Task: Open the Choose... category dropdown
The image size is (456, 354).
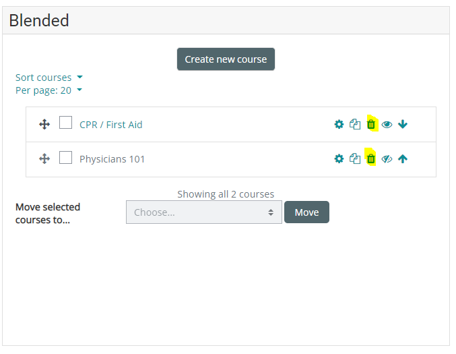Action: pyautogui.click(x=203, y=212)
